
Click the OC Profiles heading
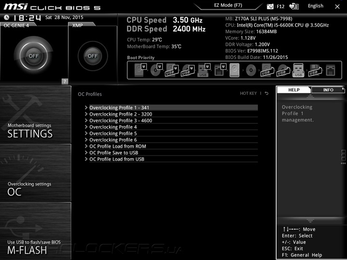pyautogui.click(x=90, y=94)
